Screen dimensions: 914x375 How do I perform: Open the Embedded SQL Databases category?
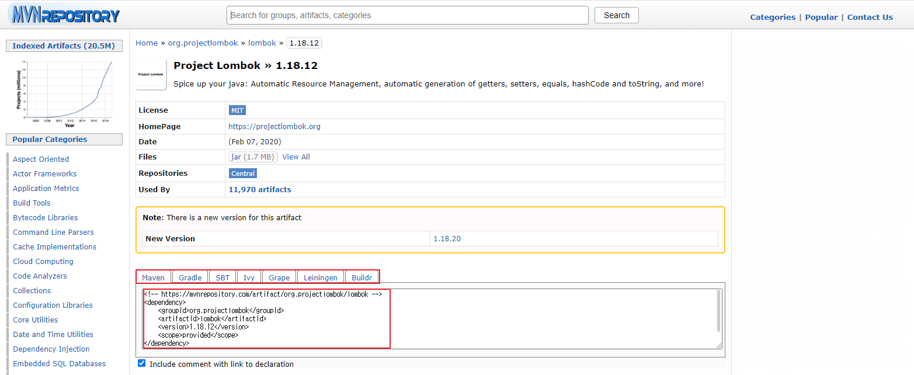(60, 363)
